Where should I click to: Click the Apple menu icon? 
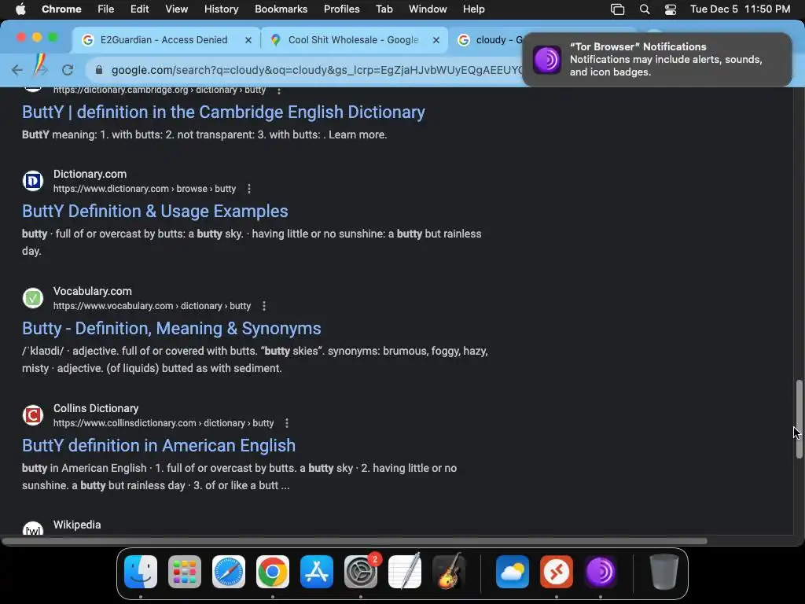coord(20,9)
